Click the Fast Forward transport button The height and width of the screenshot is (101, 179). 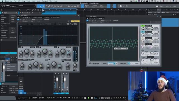click(77, 98)
